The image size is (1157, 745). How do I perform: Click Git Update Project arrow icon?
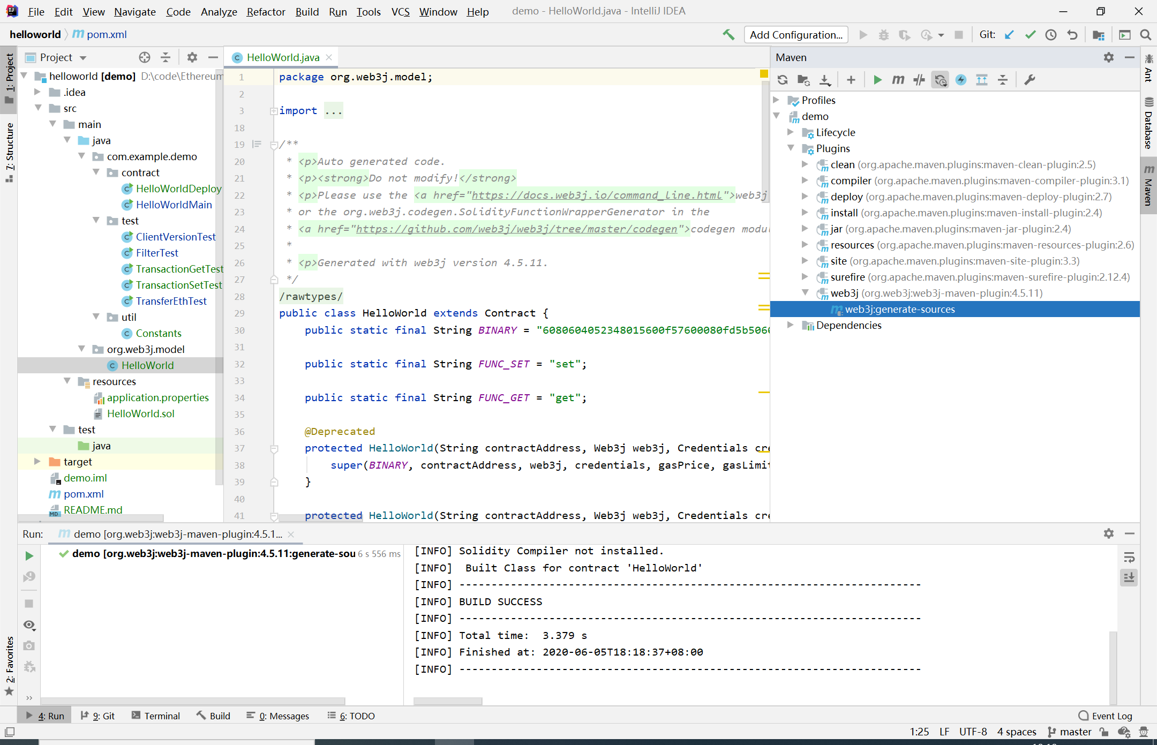[x=1009, y=35]
